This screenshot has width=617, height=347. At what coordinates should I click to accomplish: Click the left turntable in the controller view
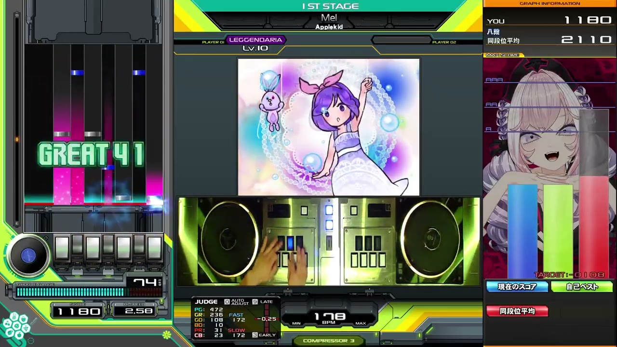230,240
